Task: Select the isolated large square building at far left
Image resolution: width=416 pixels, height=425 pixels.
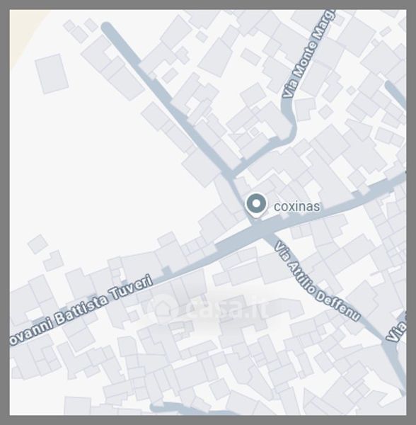Action: point(52,74)
